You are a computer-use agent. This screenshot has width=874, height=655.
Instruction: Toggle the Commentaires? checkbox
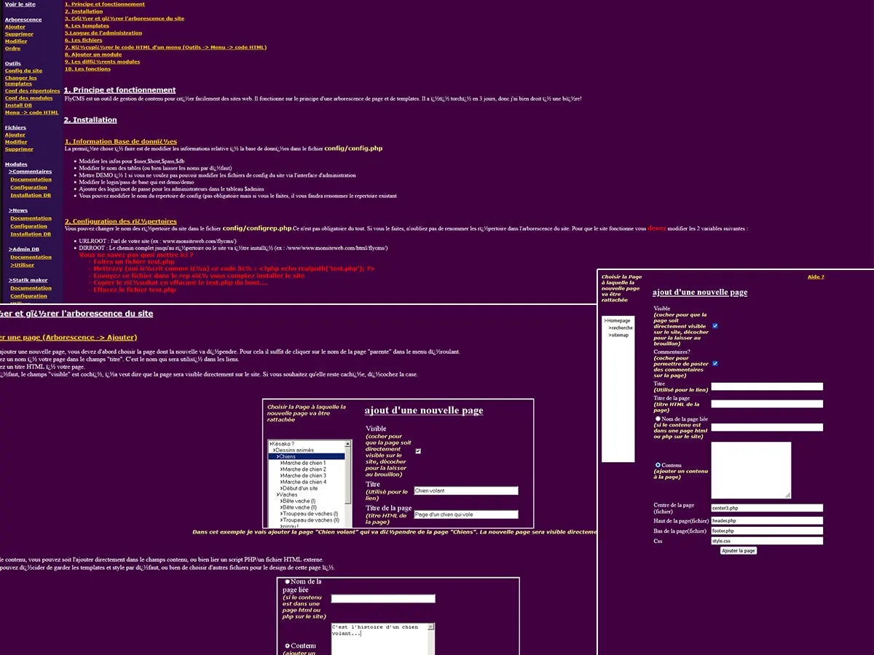click(x=714, y=363)
